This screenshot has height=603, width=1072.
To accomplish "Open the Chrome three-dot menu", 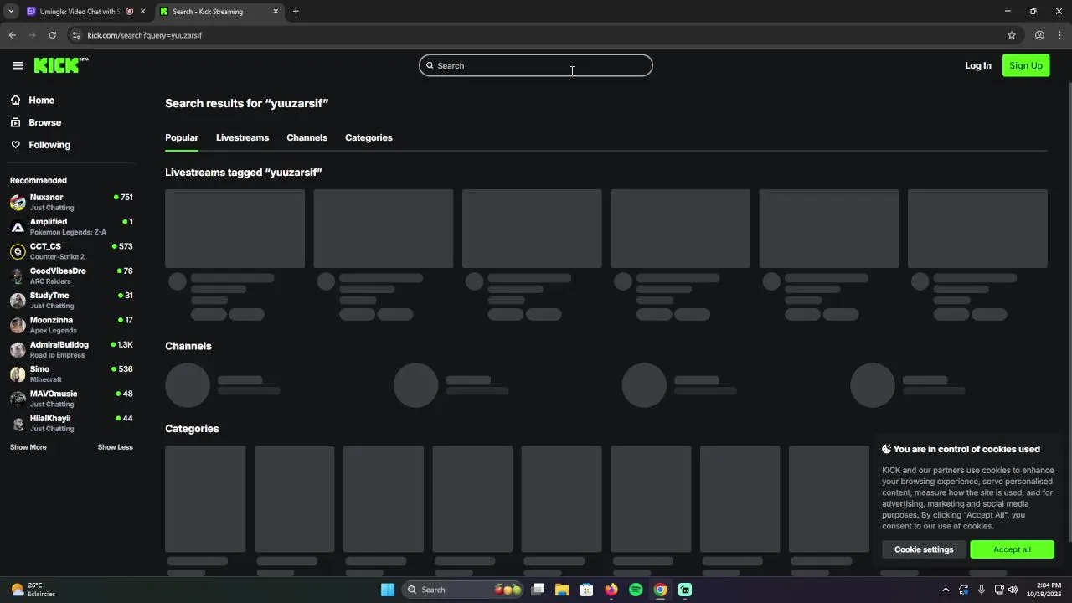I will [x=1060, y=35].
